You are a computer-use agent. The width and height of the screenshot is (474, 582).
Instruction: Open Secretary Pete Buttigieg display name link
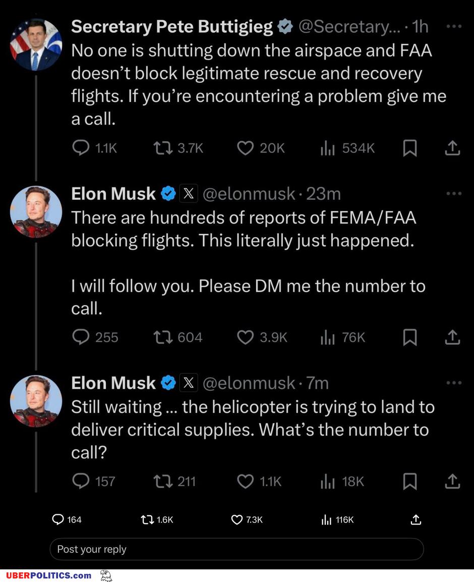tap(172, 27)
